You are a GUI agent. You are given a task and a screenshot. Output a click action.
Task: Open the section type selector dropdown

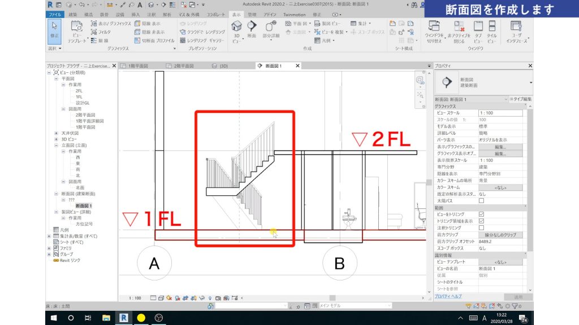coord(530,83)
